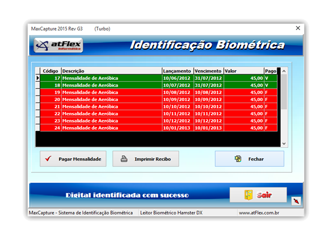The width and height of the screenshot is (328, 240).
Task: Click the red checkmark on Pagar Mensalidade
Action: point(48,159)
